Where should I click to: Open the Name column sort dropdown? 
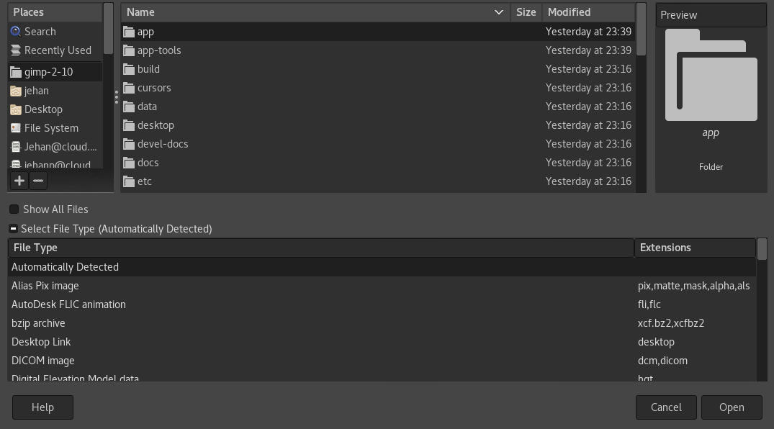498,12
